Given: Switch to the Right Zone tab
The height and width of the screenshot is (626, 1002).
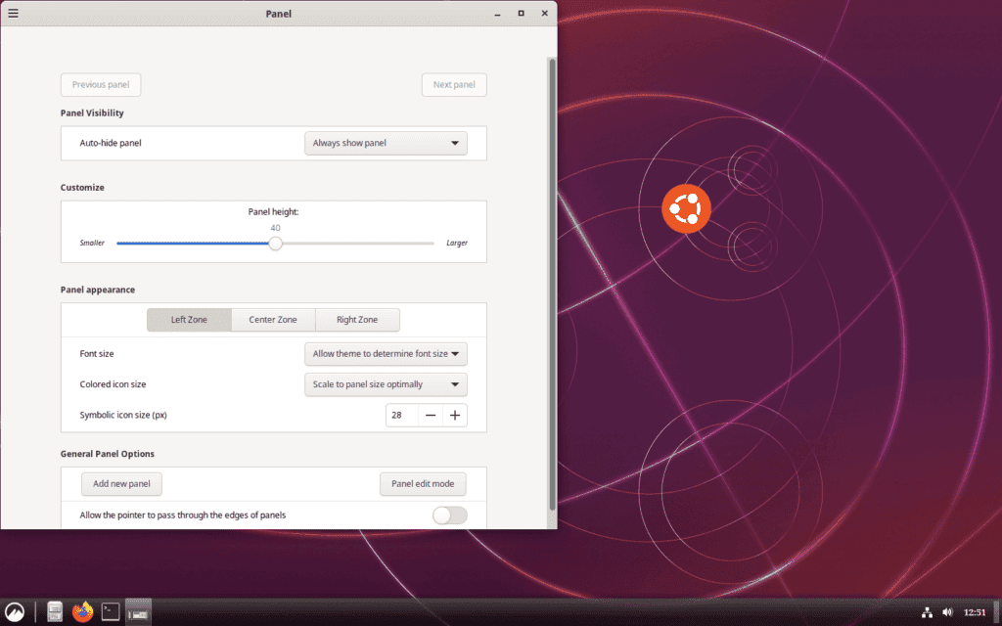Looking at the screenshot, I should 357,319.
